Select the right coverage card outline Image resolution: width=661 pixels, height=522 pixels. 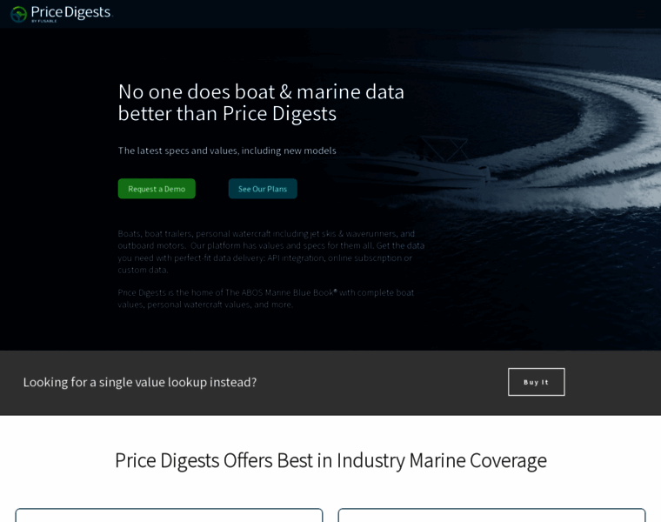pos(491,515)
